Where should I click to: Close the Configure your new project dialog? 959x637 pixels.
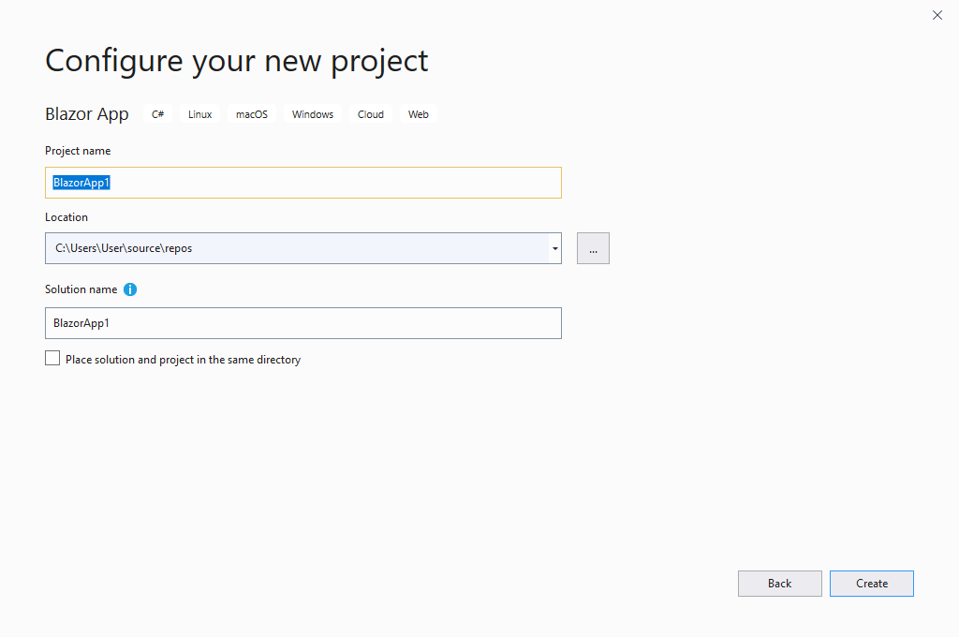(x=937, y=15)
